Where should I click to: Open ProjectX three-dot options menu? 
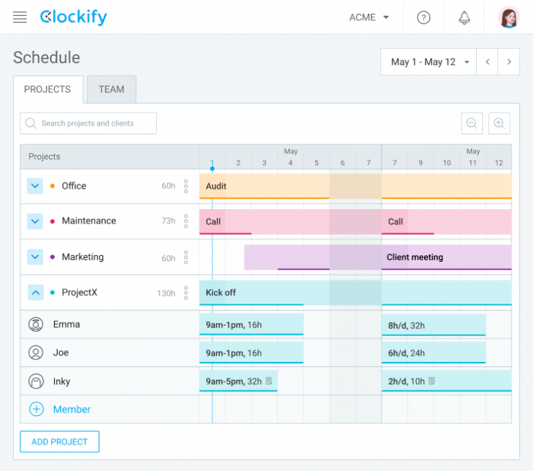(186, 293)
